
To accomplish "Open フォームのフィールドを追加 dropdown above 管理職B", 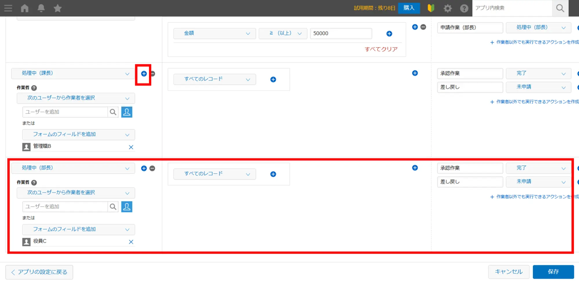I will (x=78, y=135).
